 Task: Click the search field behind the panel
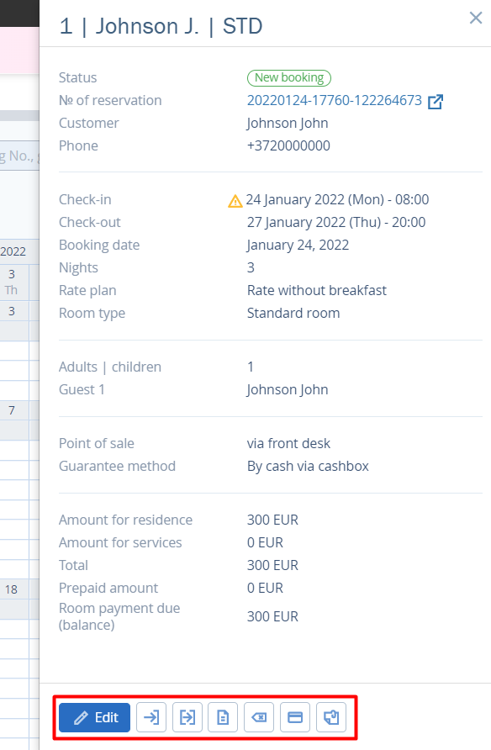[19, 156]
